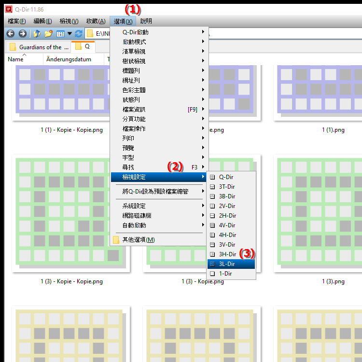Click 其他選項(M) menu entry
The width and height of the screenshot is (362, 362).
click(139, 240)
